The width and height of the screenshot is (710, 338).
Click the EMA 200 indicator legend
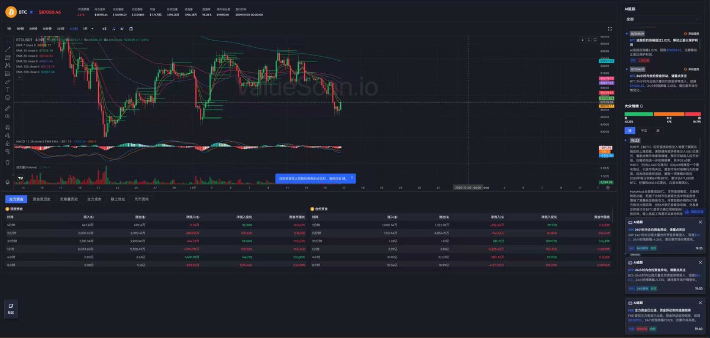35,71
